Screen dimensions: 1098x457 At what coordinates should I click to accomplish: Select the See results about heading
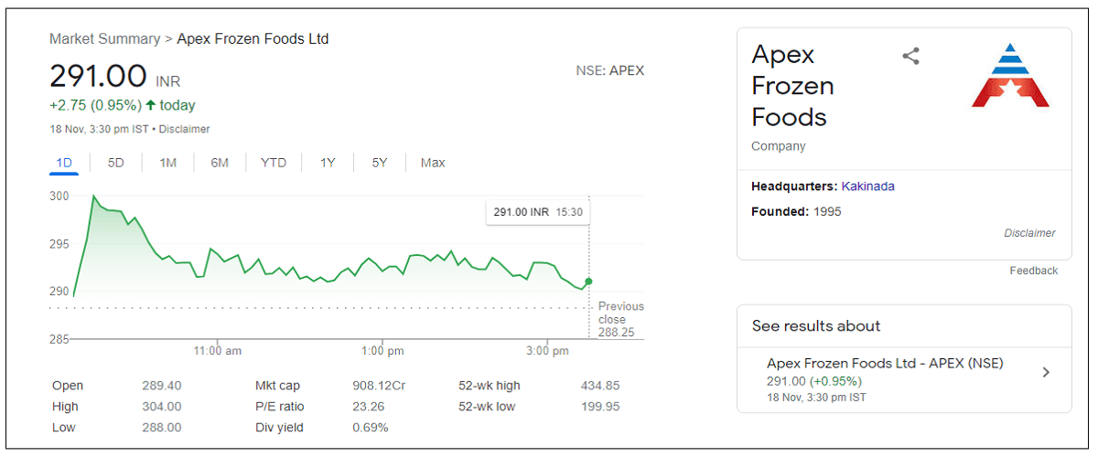point(816,326)
